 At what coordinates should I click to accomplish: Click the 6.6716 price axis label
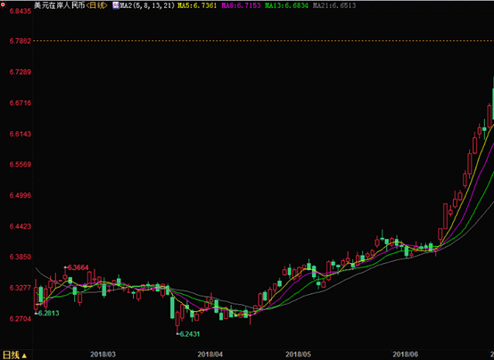21,102
